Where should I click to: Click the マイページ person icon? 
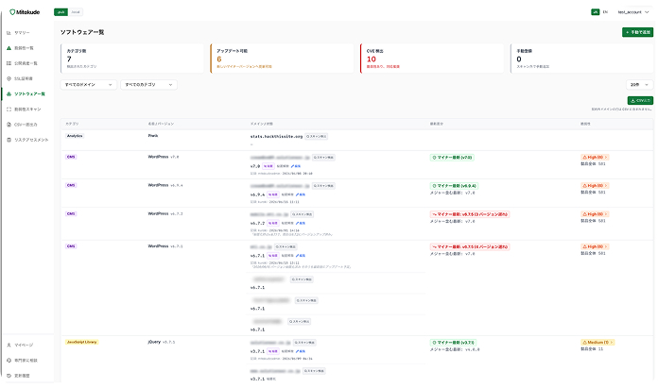9,346
